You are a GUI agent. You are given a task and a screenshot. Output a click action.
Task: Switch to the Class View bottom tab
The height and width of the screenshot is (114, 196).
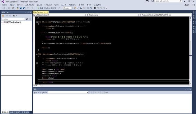tap(5, 112)
